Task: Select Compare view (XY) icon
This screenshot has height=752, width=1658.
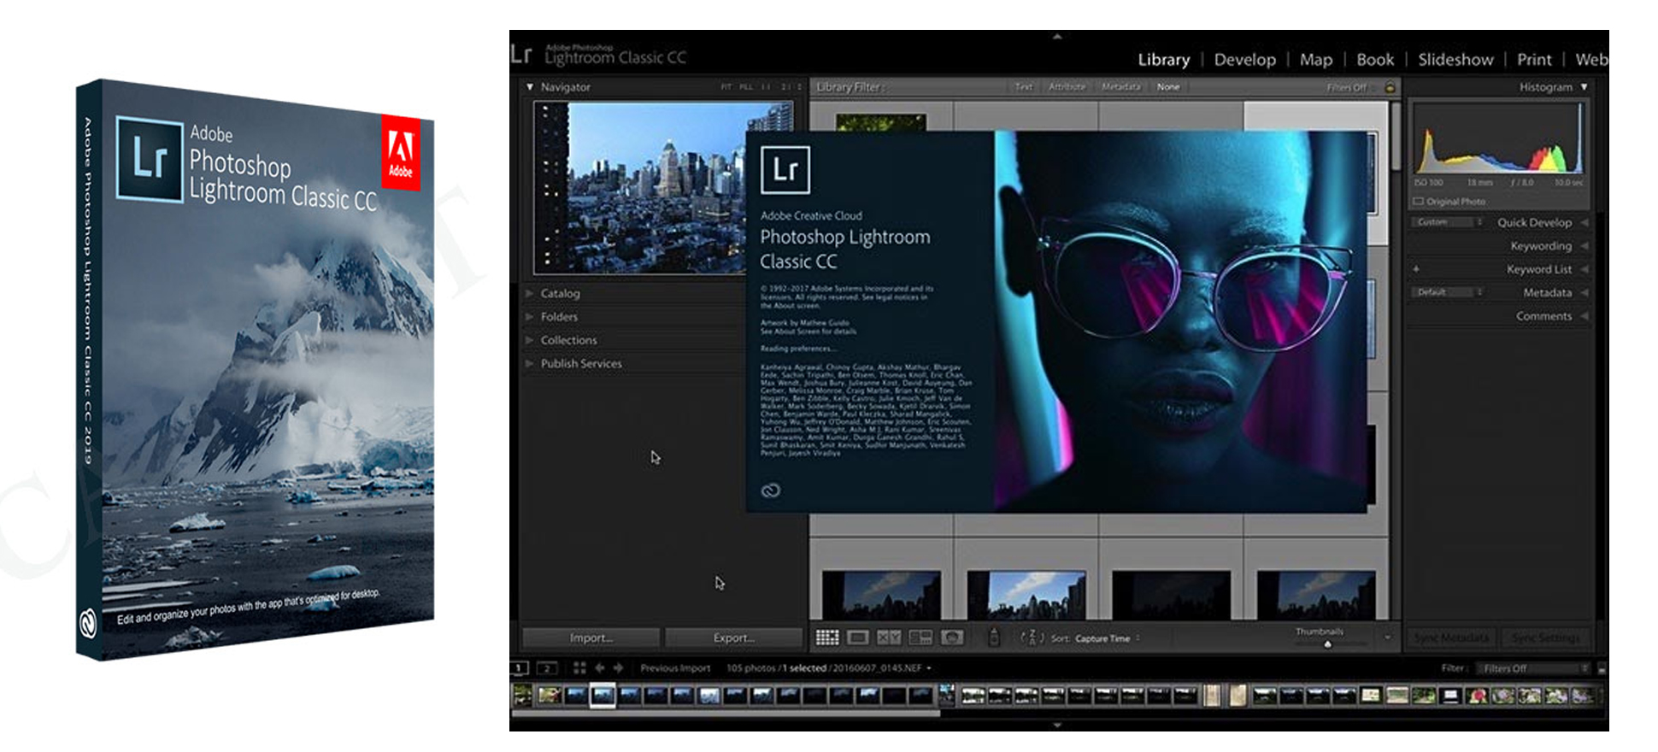Action: tap(889, 637)
